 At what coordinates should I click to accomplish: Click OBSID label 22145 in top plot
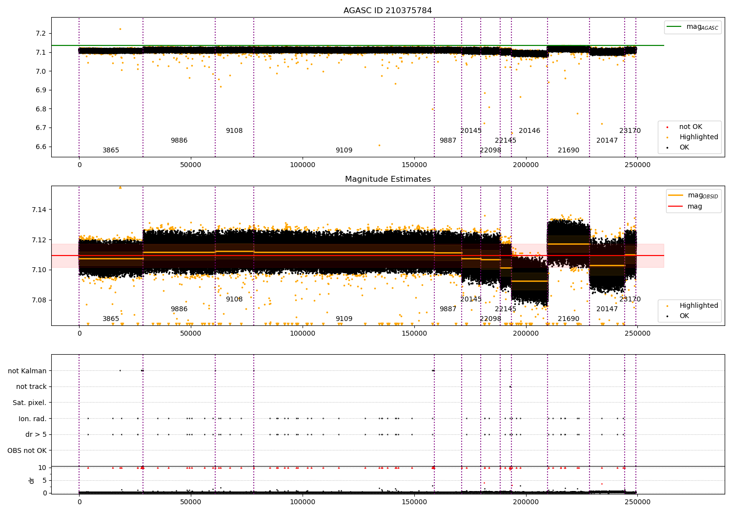(x=506, y=141)
